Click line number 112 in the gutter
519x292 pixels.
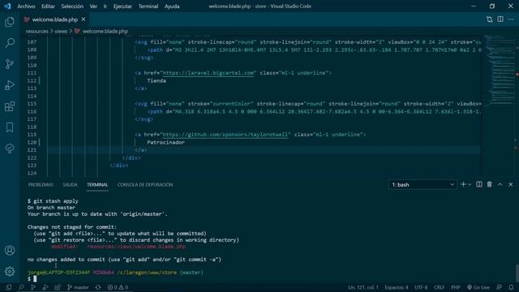coord(32,81)
